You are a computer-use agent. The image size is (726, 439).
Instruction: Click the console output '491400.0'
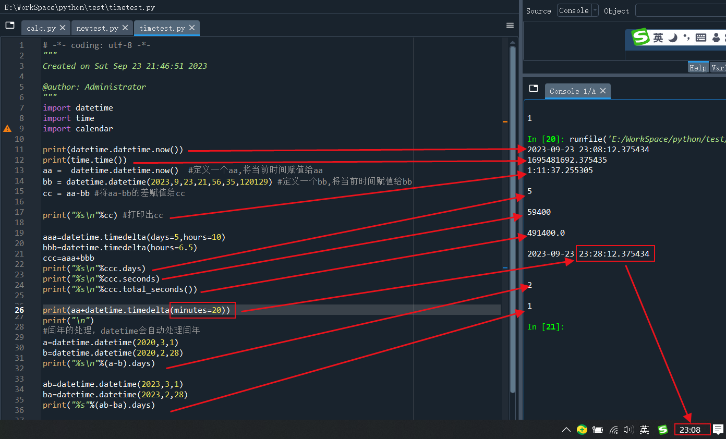click(x=546, y=233)
